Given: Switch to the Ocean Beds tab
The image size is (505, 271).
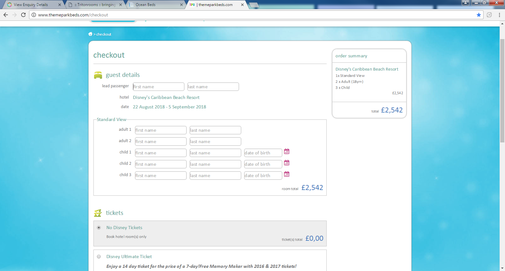Looking at the screenshot, I should point(156,5).
